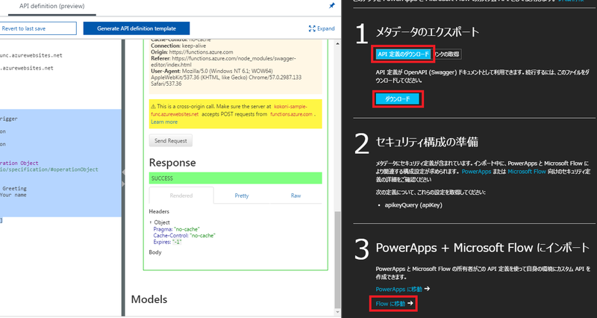597x318 pixels.
Task: Click the Send Request button
Action: pos(171,140)
